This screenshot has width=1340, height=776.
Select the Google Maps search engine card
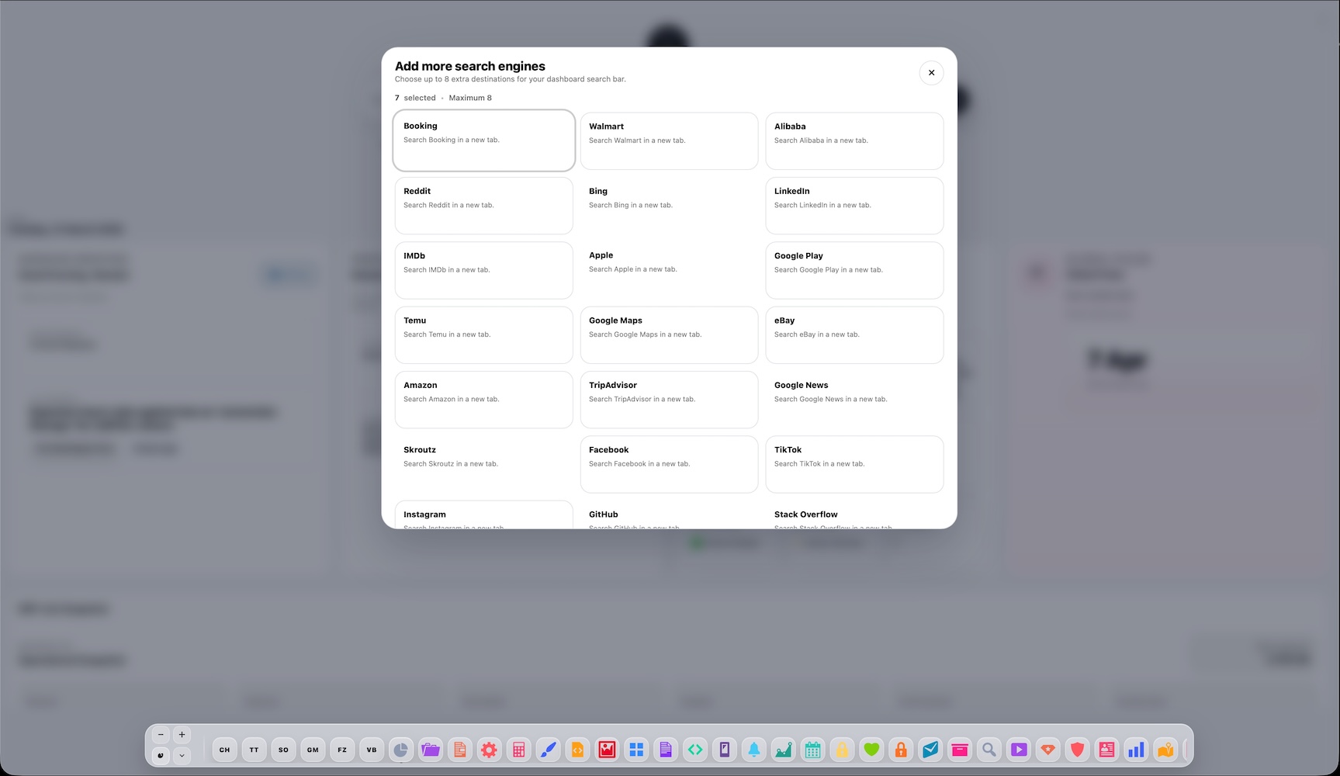(x=669, y=335)
